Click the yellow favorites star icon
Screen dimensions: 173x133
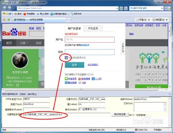(x=4, y=19)
